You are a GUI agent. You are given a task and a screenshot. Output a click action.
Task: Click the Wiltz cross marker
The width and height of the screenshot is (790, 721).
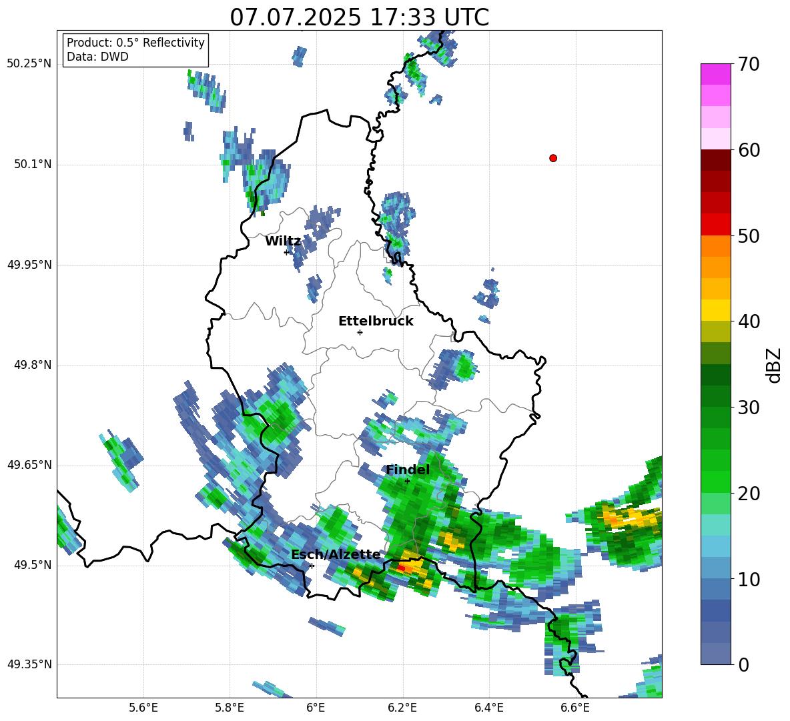pyautogui.click(x=286, y=252)
